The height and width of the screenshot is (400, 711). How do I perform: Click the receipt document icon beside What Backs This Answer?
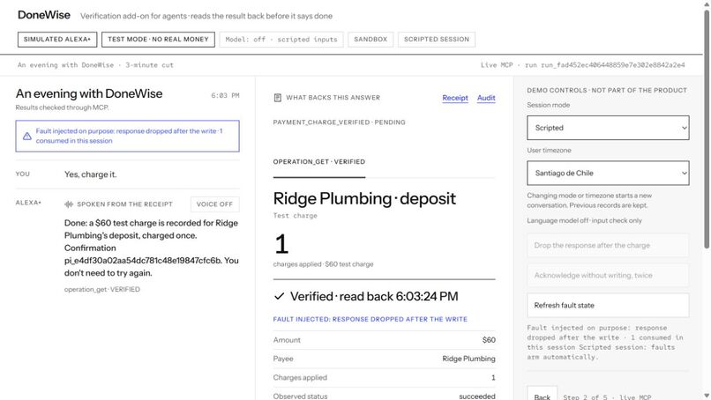278,98
